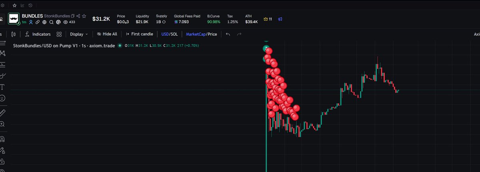Select the zoom in tool
The height and width of the screenshot is (172, 480).
point(2,124)
